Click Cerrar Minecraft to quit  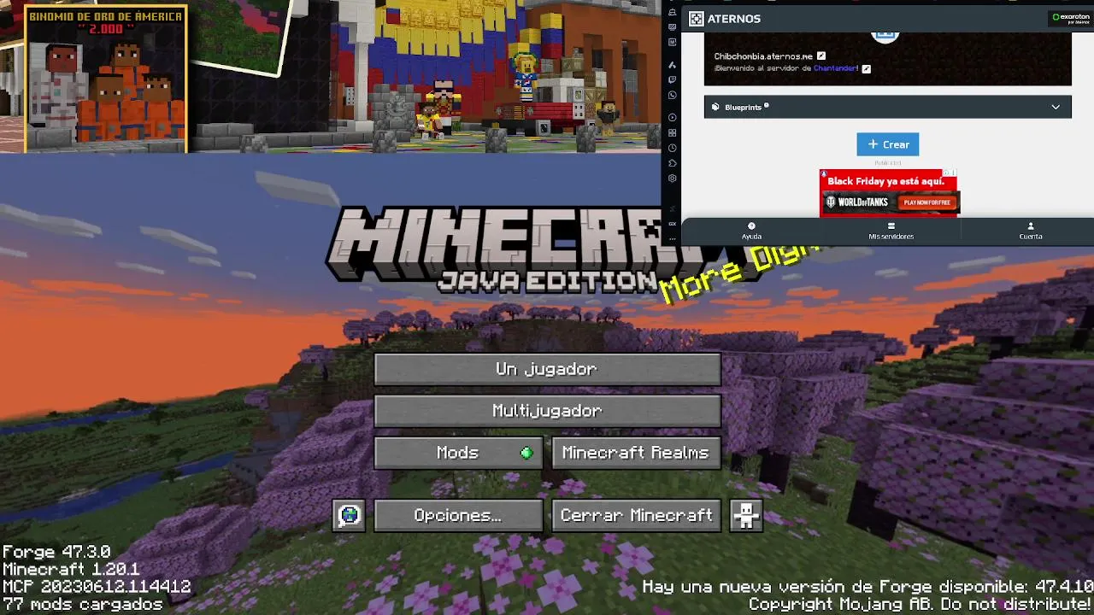click(x=636, y=515)
